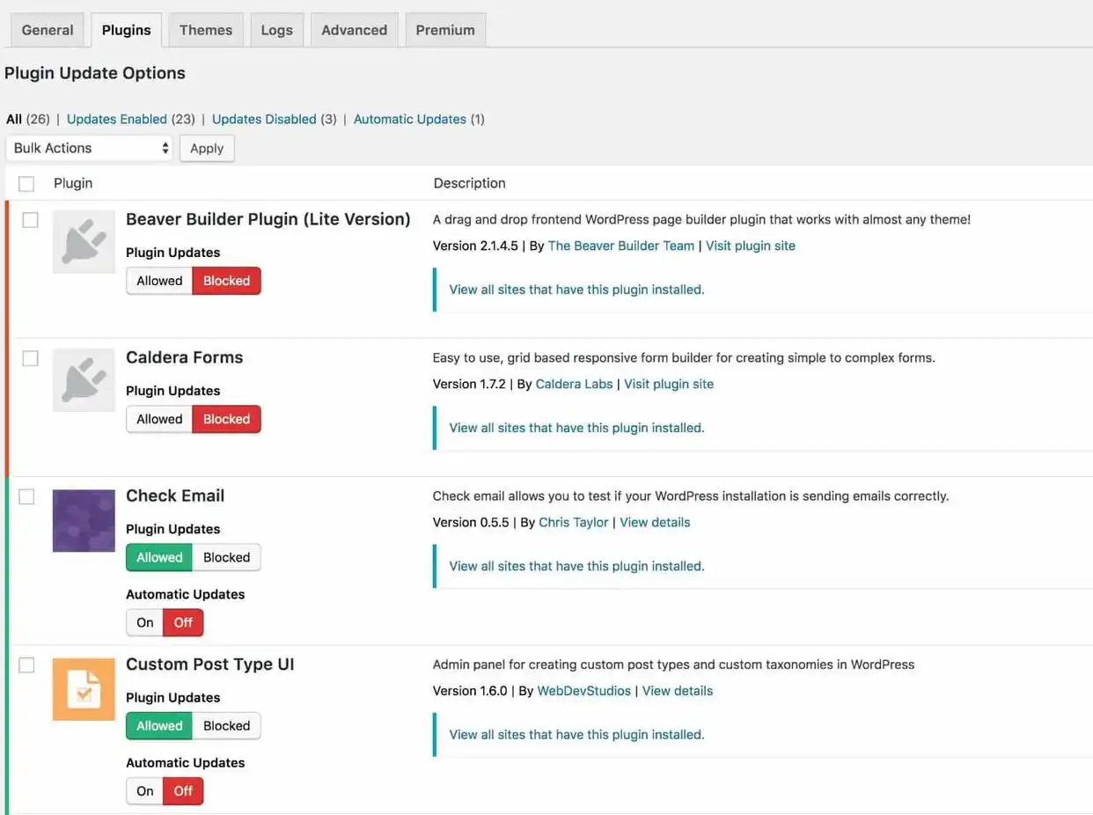The height and width of the screenshot is (815, 1093).
Task: Turn On automatic updates for Custom Post Type UI
Action: [145, 790]
